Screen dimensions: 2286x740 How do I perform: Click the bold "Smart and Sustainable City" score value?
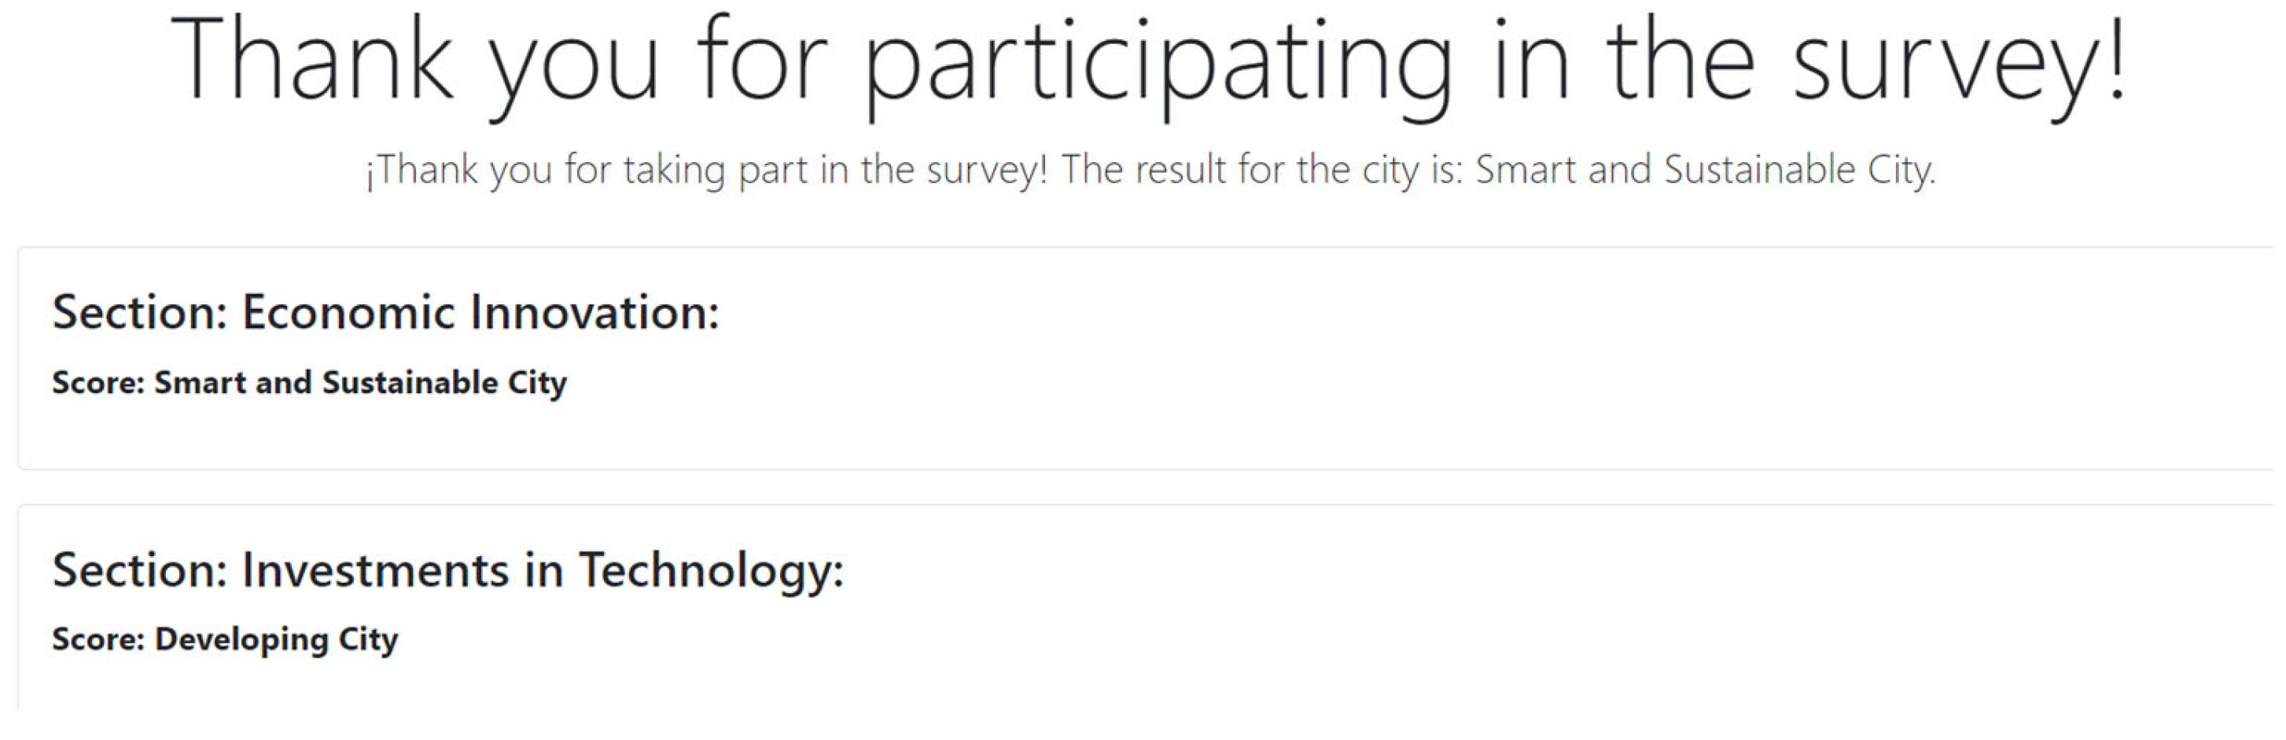click(360, 382)
